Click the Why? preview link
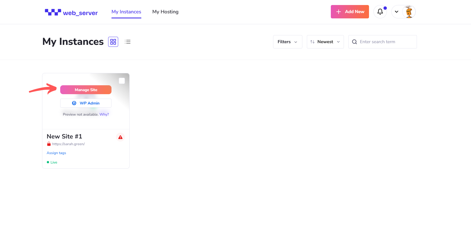 (104, 115)
